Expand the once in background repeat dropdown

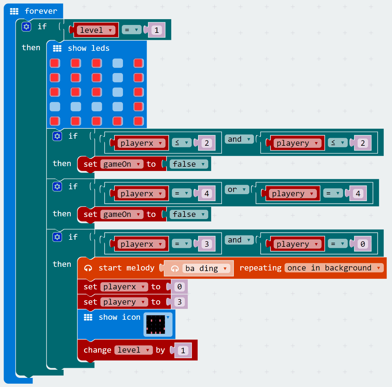[378, 268]
